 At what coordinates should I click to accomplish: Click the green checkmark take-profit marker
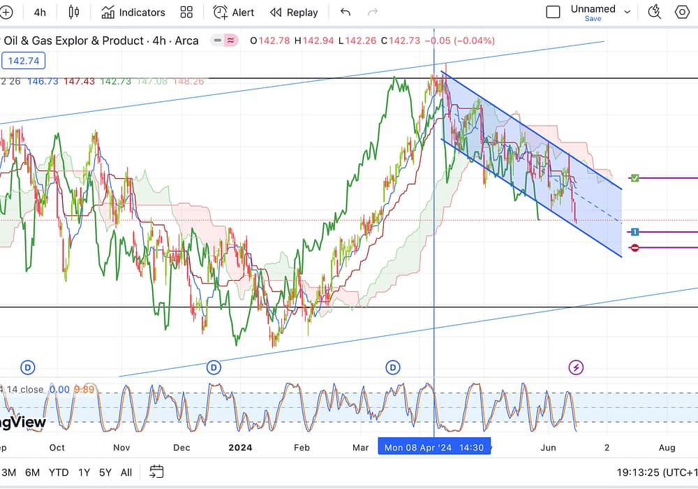click(634, 178)
